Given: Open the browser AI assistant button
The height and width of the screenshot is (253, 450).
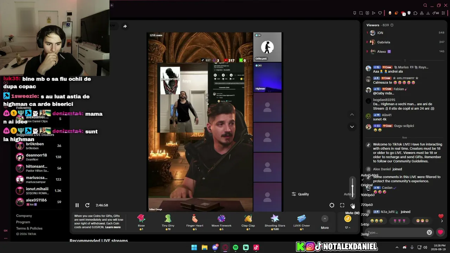Looking at the screenshot, I should click(x=436, y=13).
